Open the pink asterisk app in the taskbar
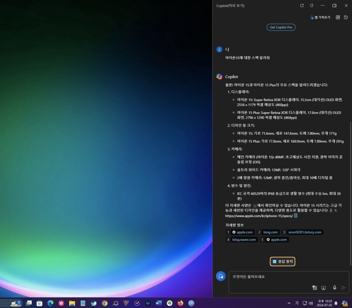Screen dimensions: 352x308 [x=61, y=303]
